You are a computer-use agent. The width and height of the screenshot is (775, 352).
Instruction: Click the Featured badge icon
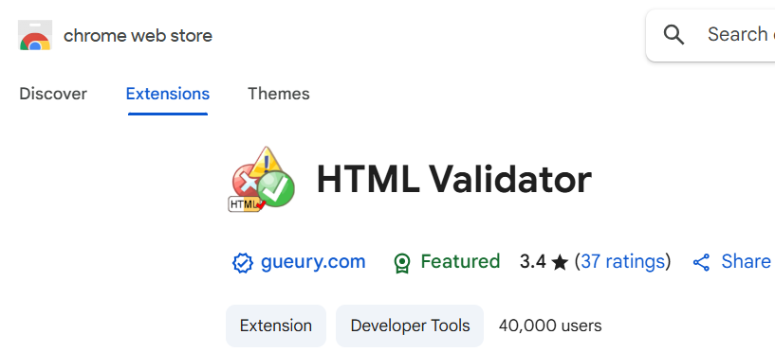pyautogui.click(x=402, y=263)
